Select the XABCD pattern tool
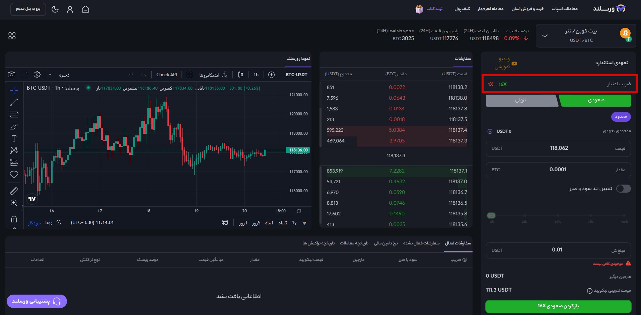The image size is (641, 315). (14, 150)
